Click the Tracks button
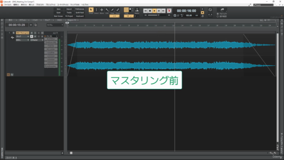The image size is (284, 160). coord(69,13)
